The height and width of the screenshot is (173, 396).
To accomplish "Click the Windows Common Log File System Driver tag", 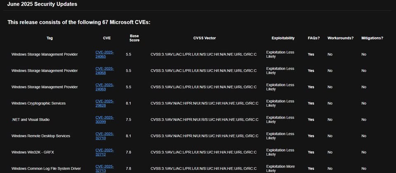I will (x=46, y=169).
